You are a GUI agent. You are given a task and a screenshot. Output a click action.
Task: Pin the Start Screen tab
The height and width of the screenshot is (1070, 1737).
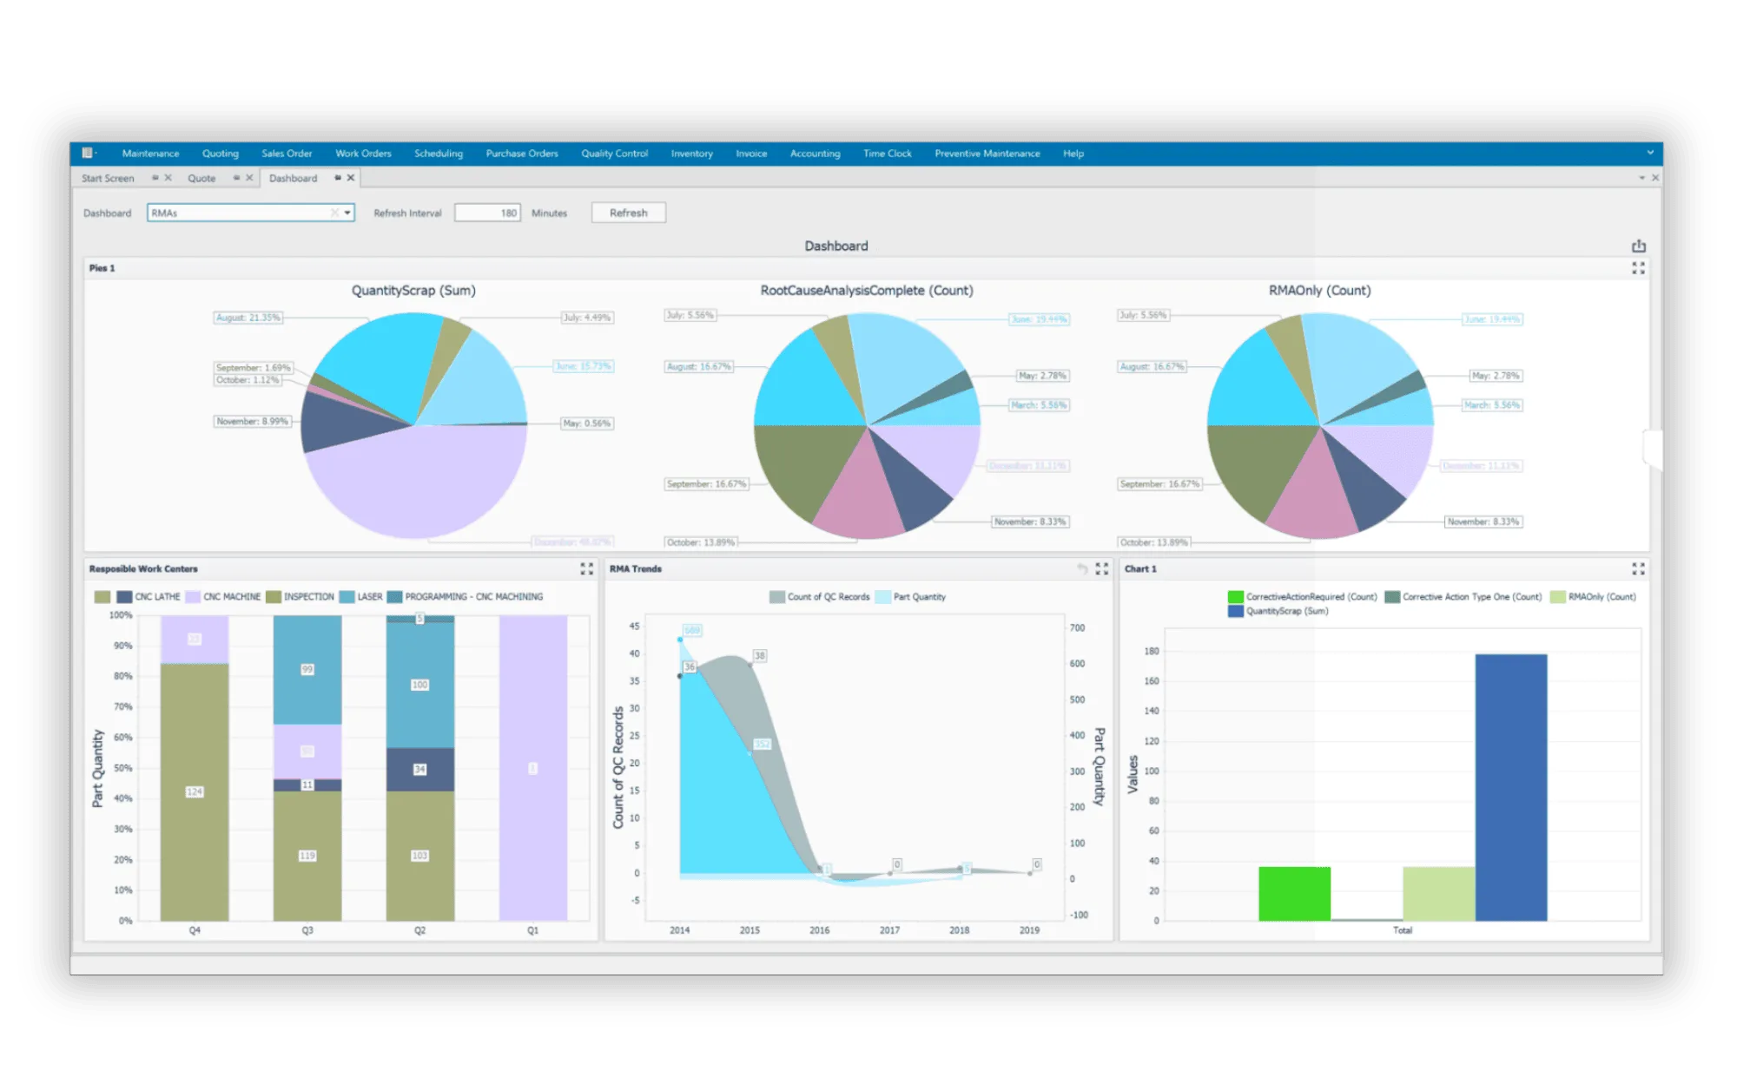[155, 178]
